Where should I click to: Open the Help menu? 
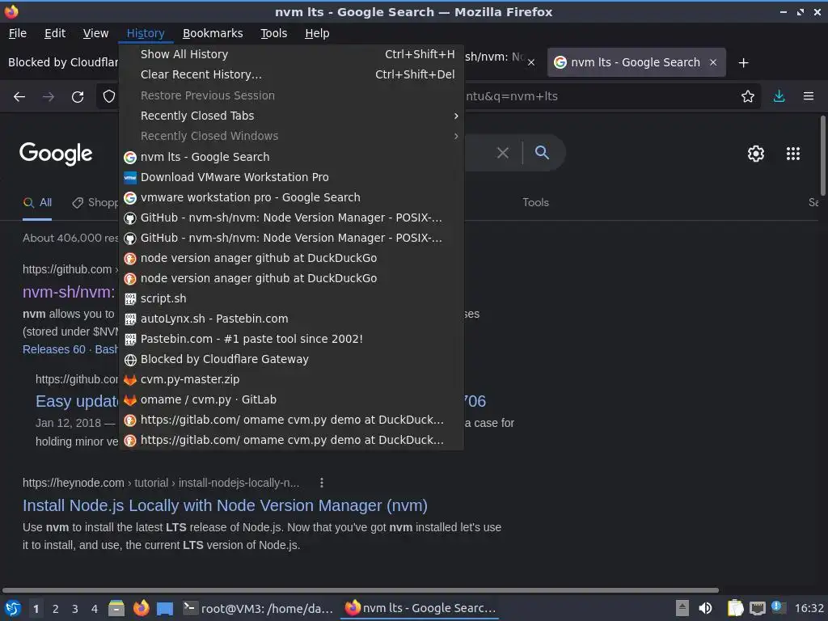pos(317,33)
